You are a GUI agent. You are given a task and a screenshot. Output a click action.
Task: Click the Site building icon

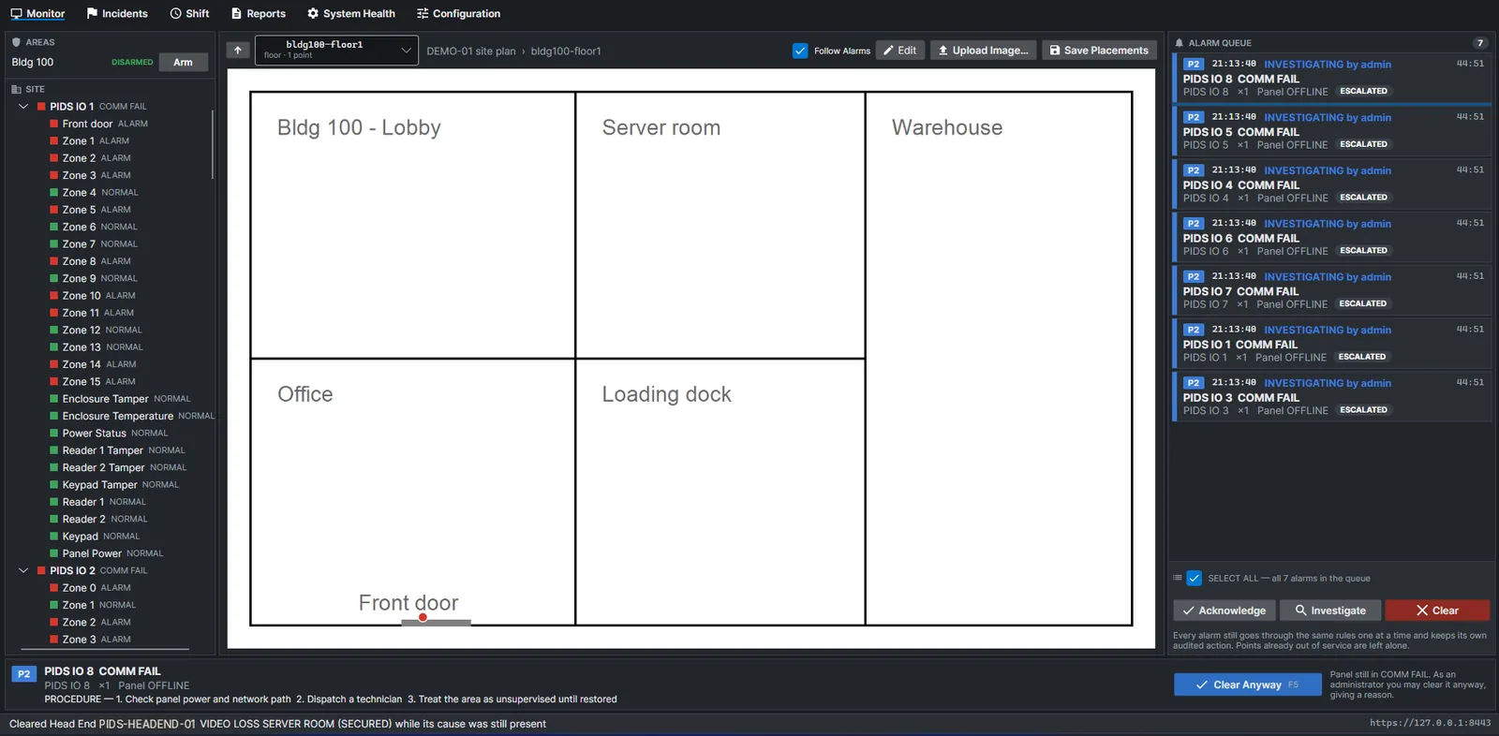[x=16, y=89]
